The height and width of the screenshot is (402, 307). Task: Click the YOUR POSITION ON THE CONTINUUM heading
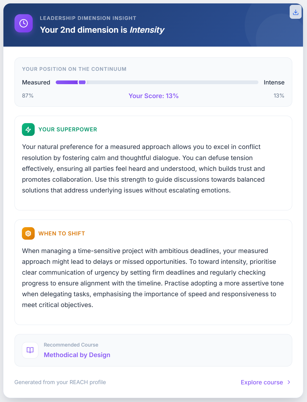[74, 69]
